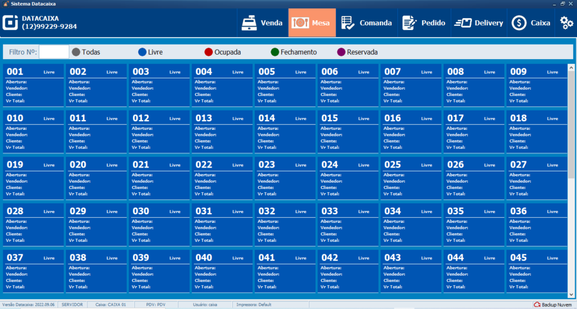Image resolution: width=577 pixels, height=309 pixels.
Task: Open the Delivery box icon
Action: point(462,23)
